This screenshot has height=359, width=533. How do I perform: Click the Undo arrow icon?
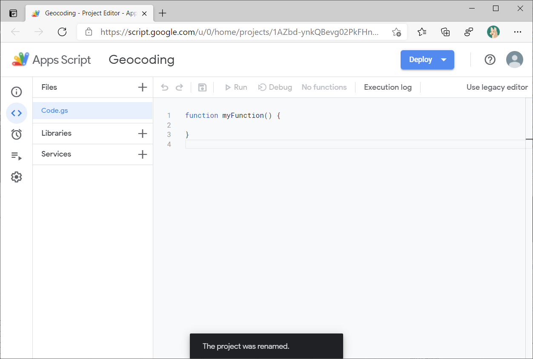(x=165, y=87)
